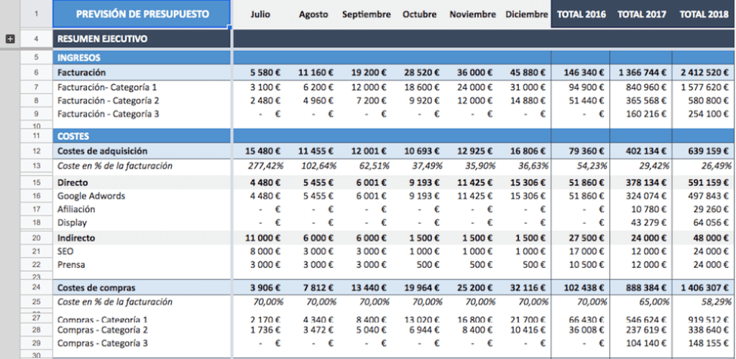Select Julio Facturación cell 5 580 €
Screen dimensions: 736x359
click(x=265, y=73)
